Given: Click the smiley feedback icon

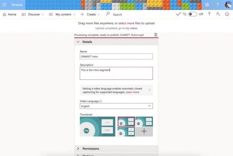Looking at the screenshot, I should (x=227, y=14).
